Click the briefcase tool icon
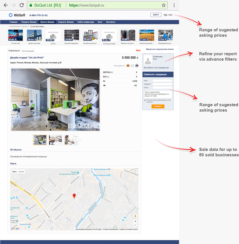 coord(128,65)
